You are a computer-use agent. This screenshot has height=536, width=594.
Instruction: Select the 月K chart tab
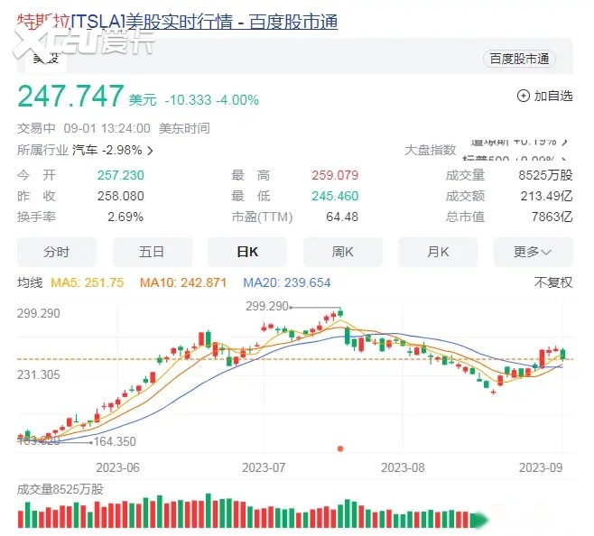(x=438, y=252)
